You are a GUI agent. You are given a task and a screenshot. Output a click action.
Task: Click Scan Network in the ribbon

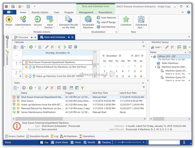tap(106, 18)
